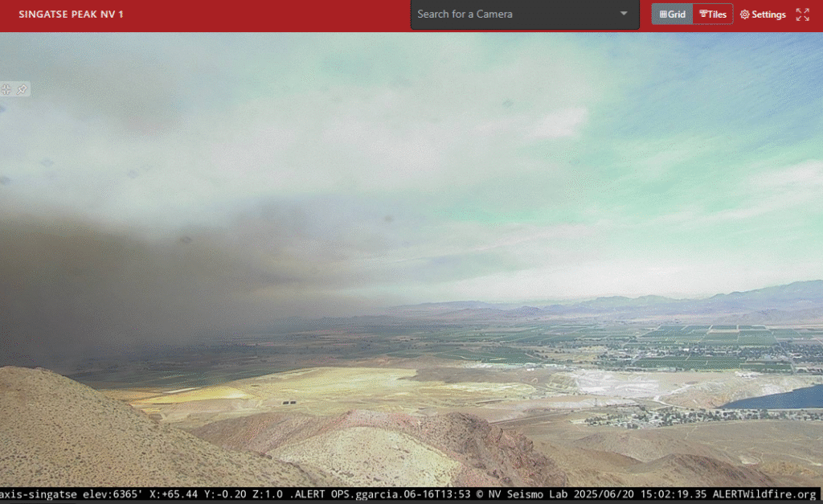
Task: Click the SINGATSE PEAK NV 1 title
Action: click(x=70, y=14)
